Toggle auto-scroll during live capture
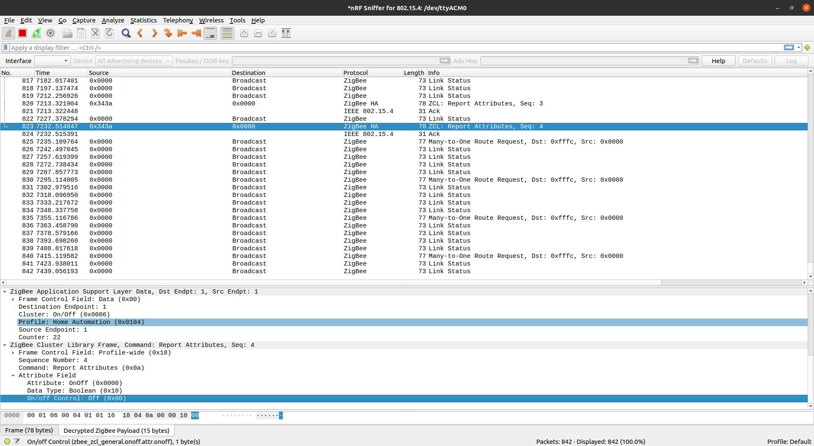The image size is (814, 446). (210, 33)
